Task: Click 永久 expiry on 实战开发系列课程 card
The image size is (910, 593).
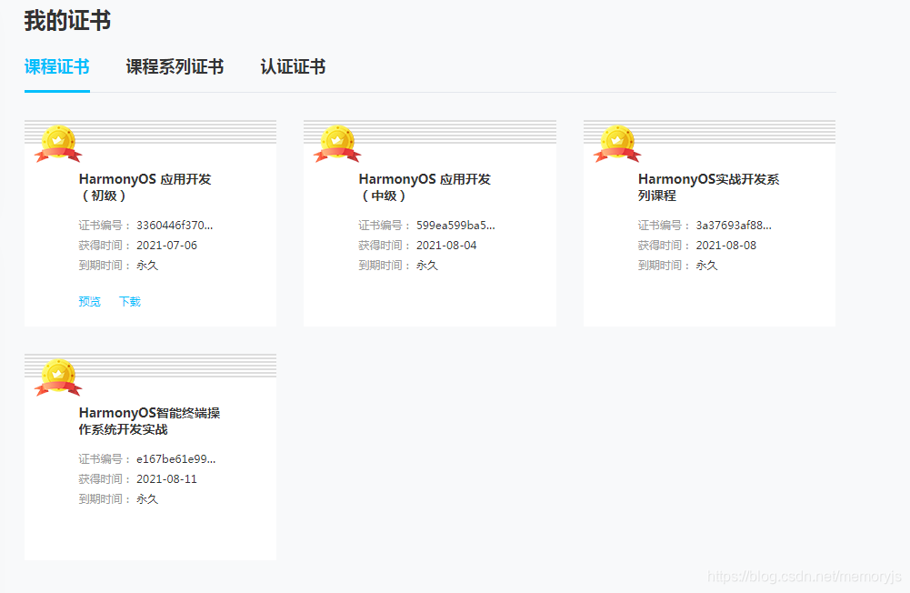Action: tap(707, 266)
